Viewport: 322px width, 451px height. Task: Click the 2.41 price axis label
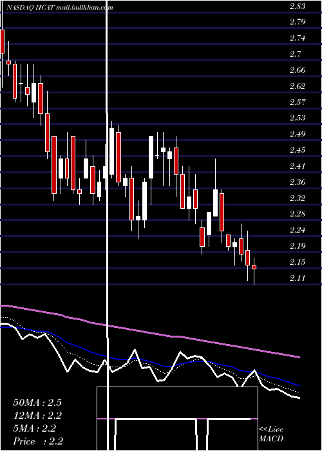(297, 166)
